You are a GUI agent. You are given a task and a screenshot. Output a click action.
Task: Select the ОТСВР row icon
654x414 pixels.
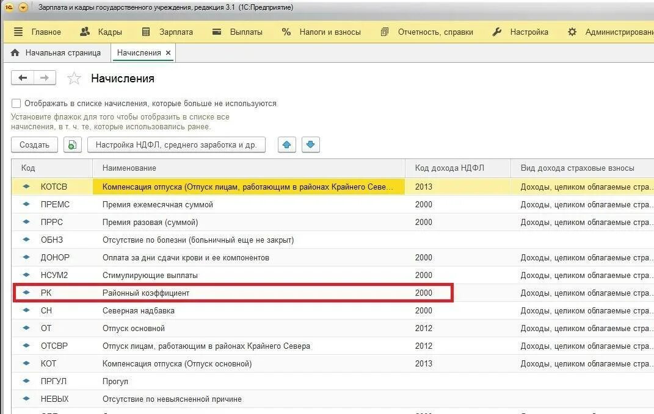26,346
